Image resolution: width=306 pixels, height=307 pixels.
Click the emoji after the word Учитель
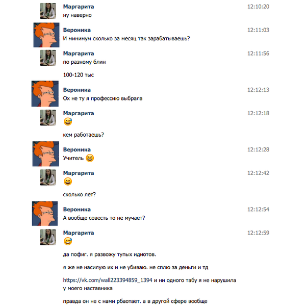(90, 159)
